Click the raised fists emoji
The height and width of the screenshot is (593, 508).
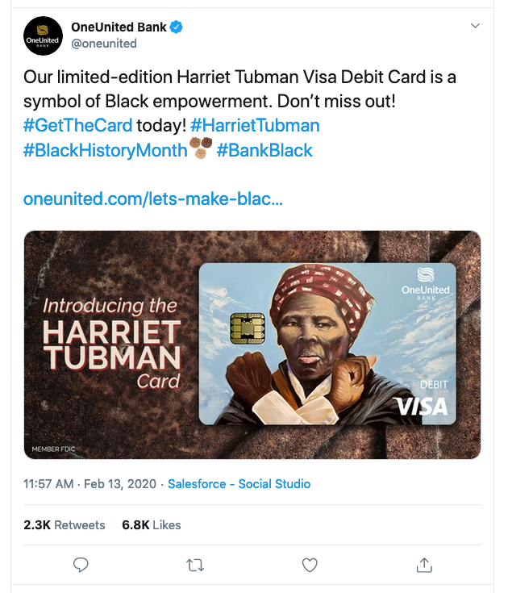pyautogui.click(x=201, y=148)
